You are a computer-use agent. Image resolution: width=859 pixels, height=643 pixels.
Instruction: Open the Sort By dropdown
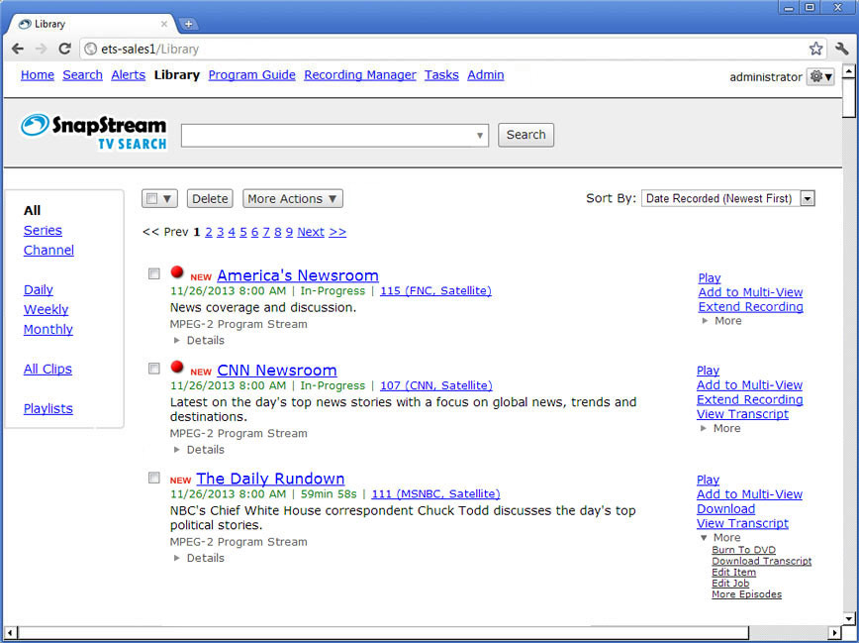point(727,199)
